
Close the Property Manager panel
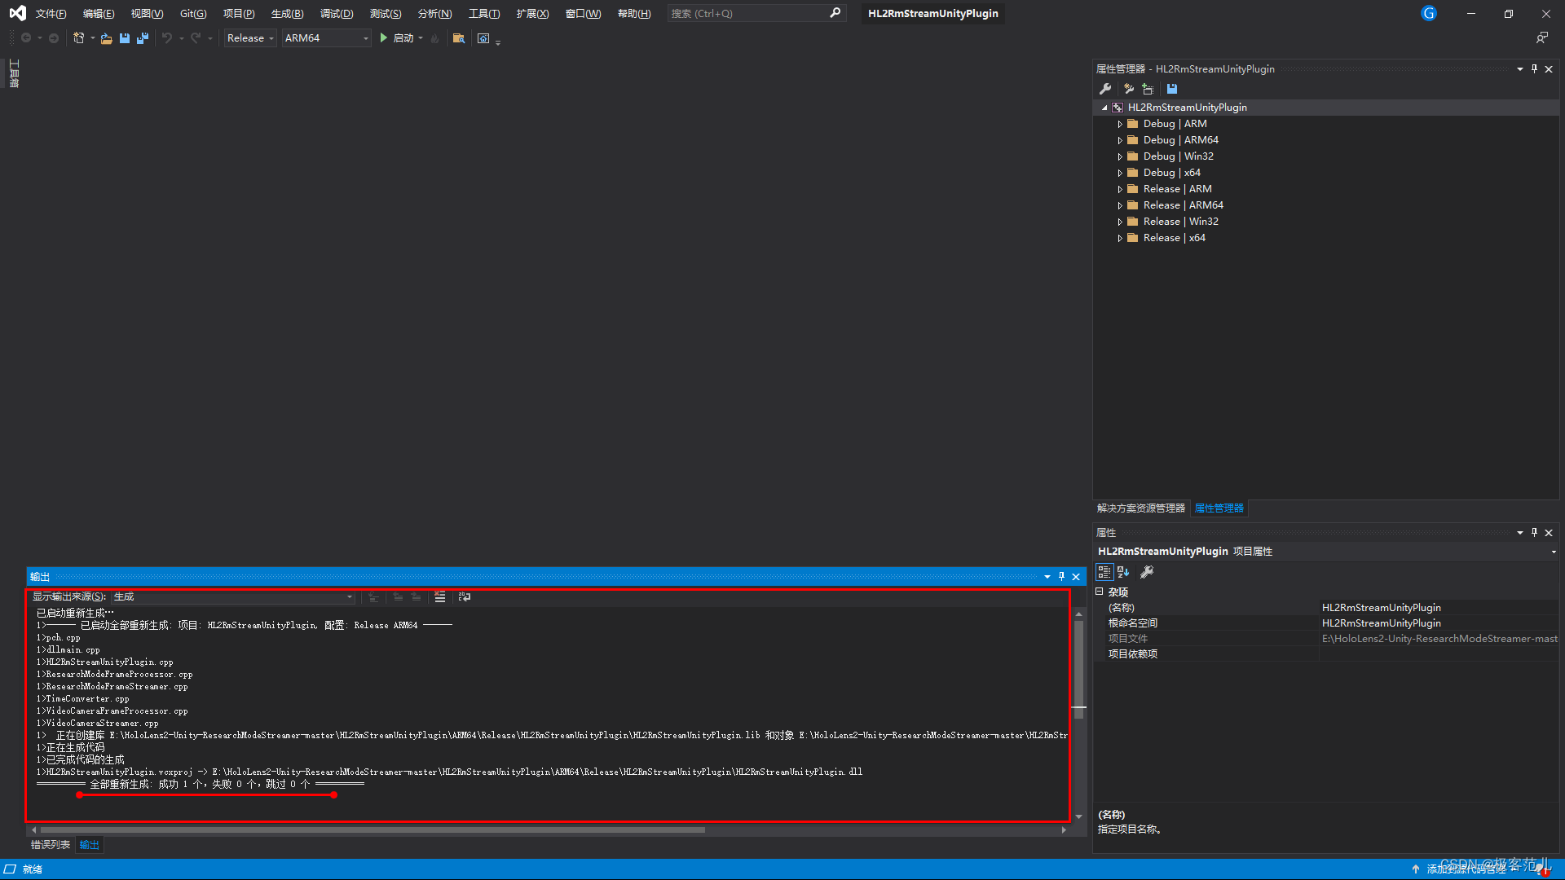pyautogui.click(x=1549, y=69)
